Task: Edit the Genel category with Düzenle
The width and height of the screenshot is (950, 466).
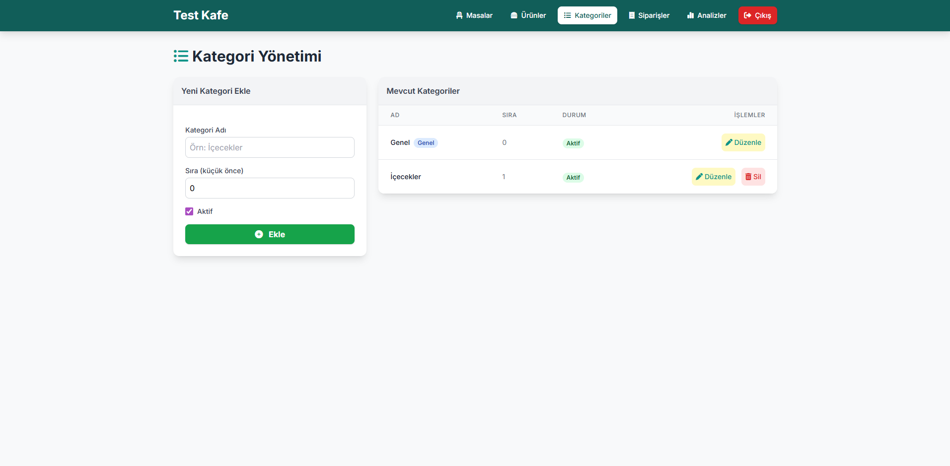Action: pos(743,142)
